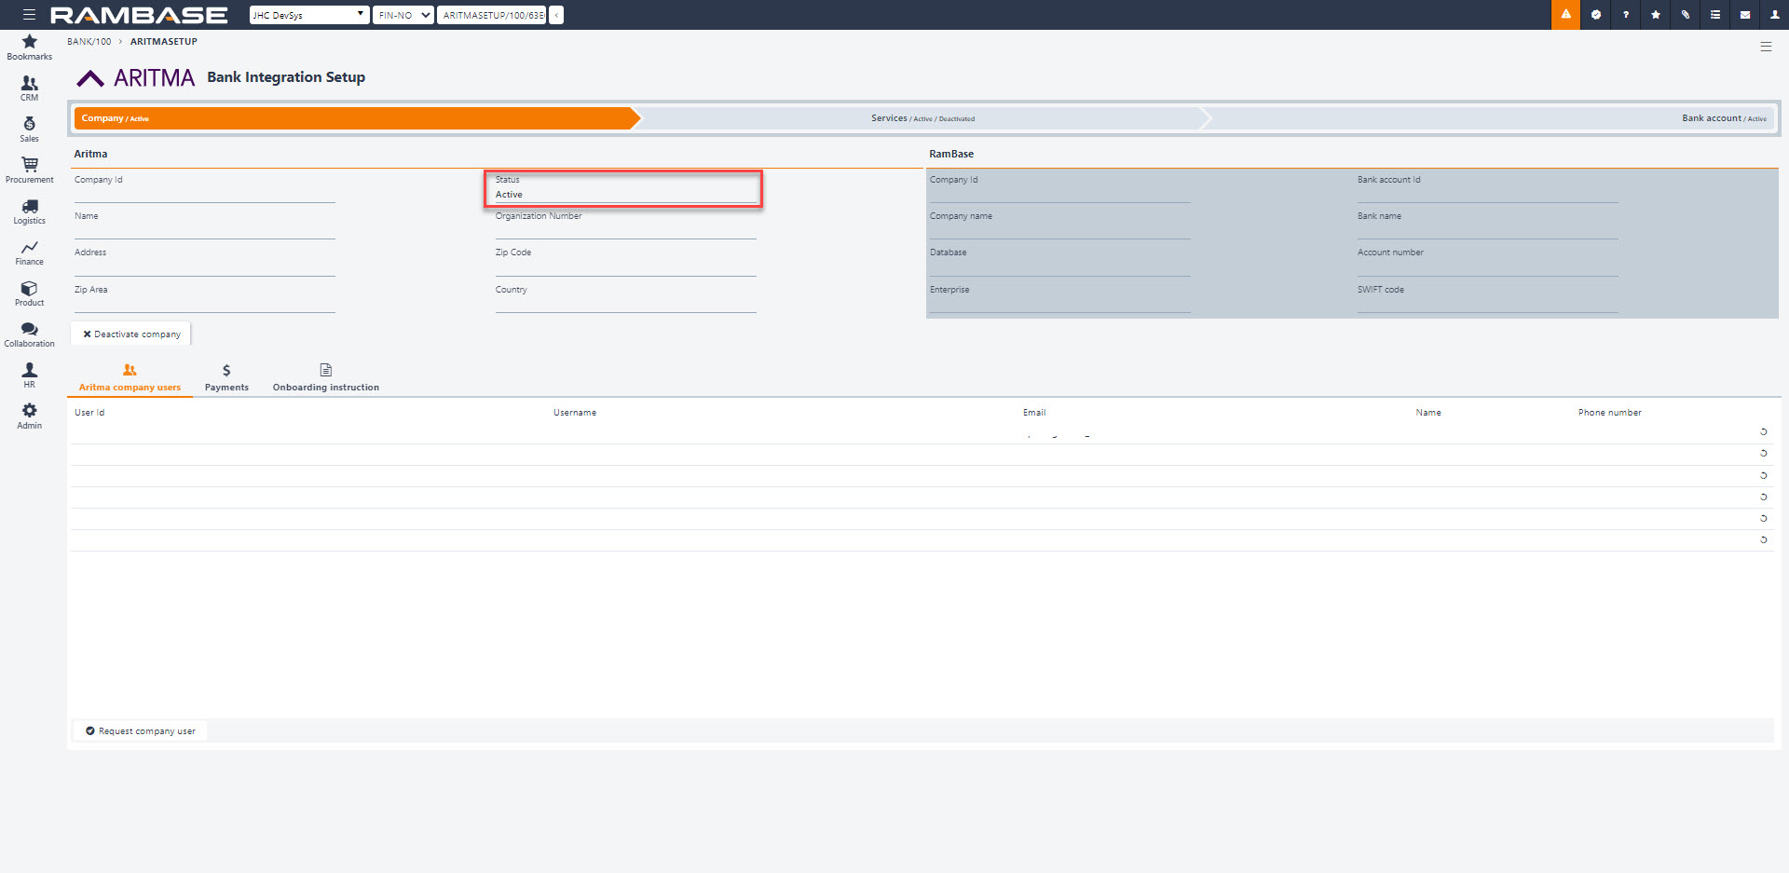Sort by the User Id column header
This screenshot has width=1789, height=873.
pos(89,413)
